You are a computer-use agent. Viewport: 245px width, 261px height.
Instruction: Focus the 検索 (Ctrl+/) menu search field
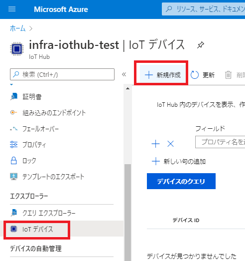[62, 74]
